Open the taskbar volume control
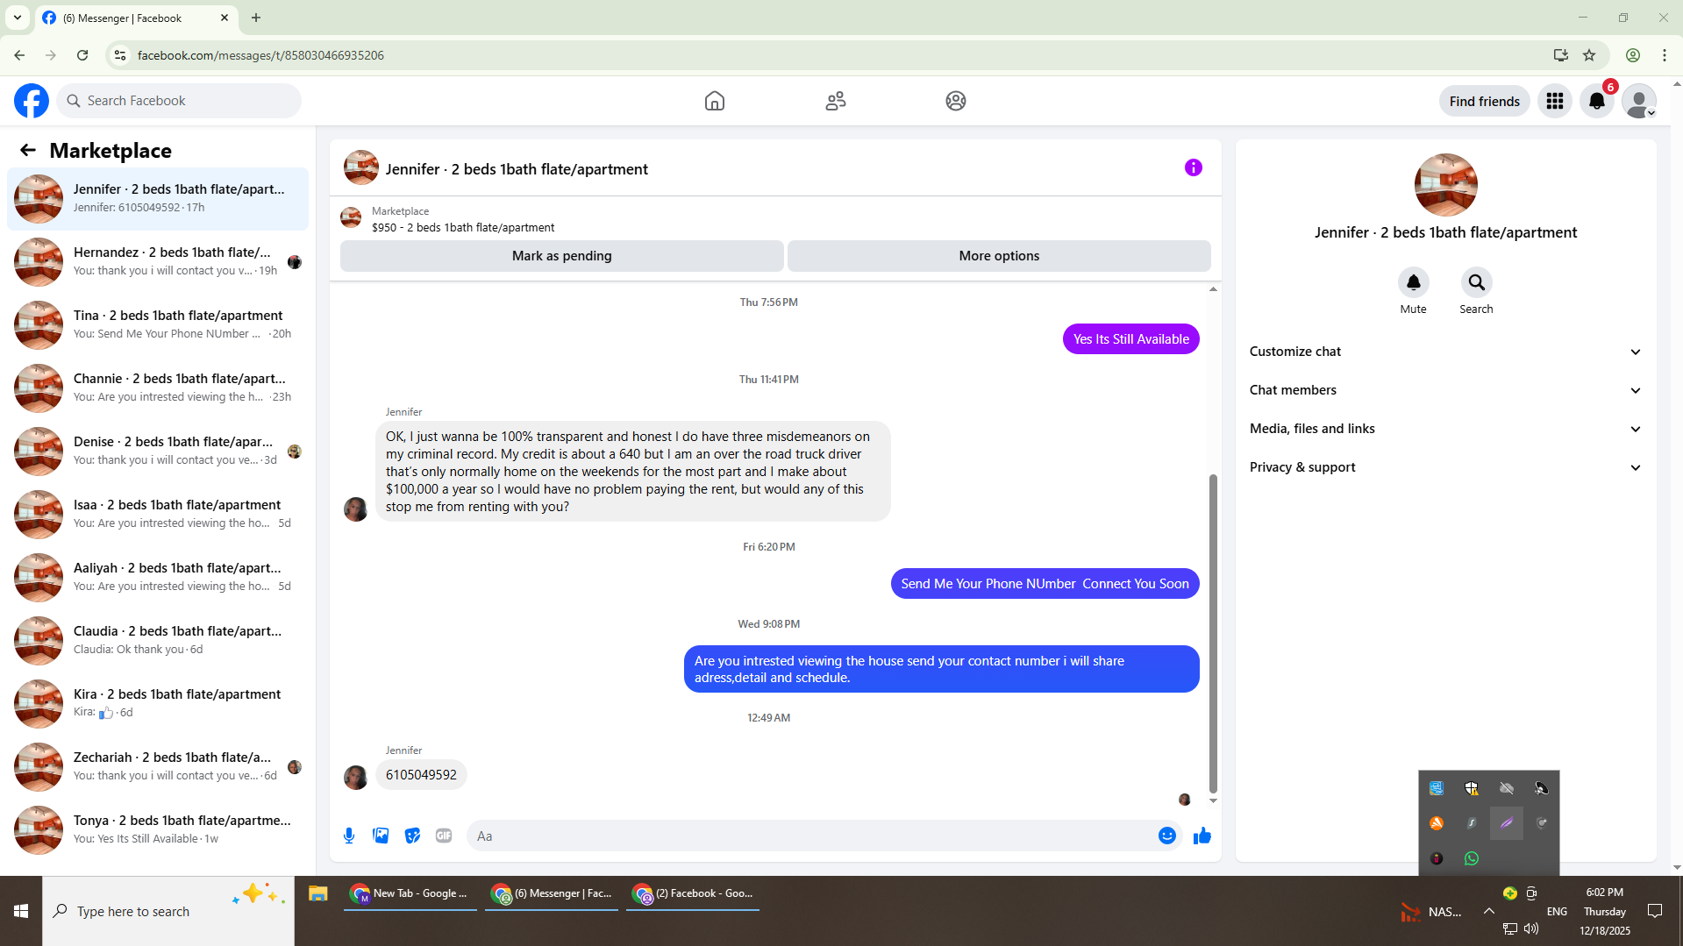Viewport: 1683px width, 946px height. point(1531,928)
